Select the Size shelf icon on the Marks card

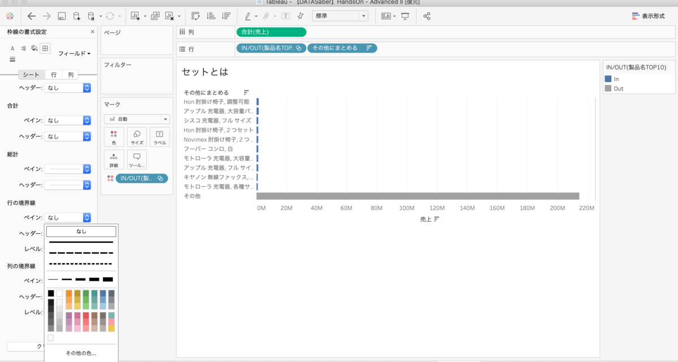point(136,137)
